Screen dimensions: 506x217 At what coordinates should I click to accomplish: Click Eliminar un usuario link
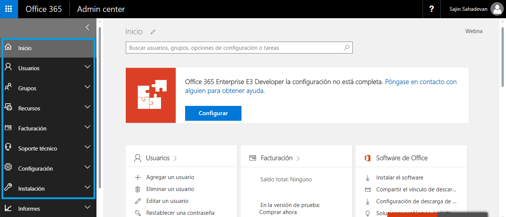pos(170,189)
